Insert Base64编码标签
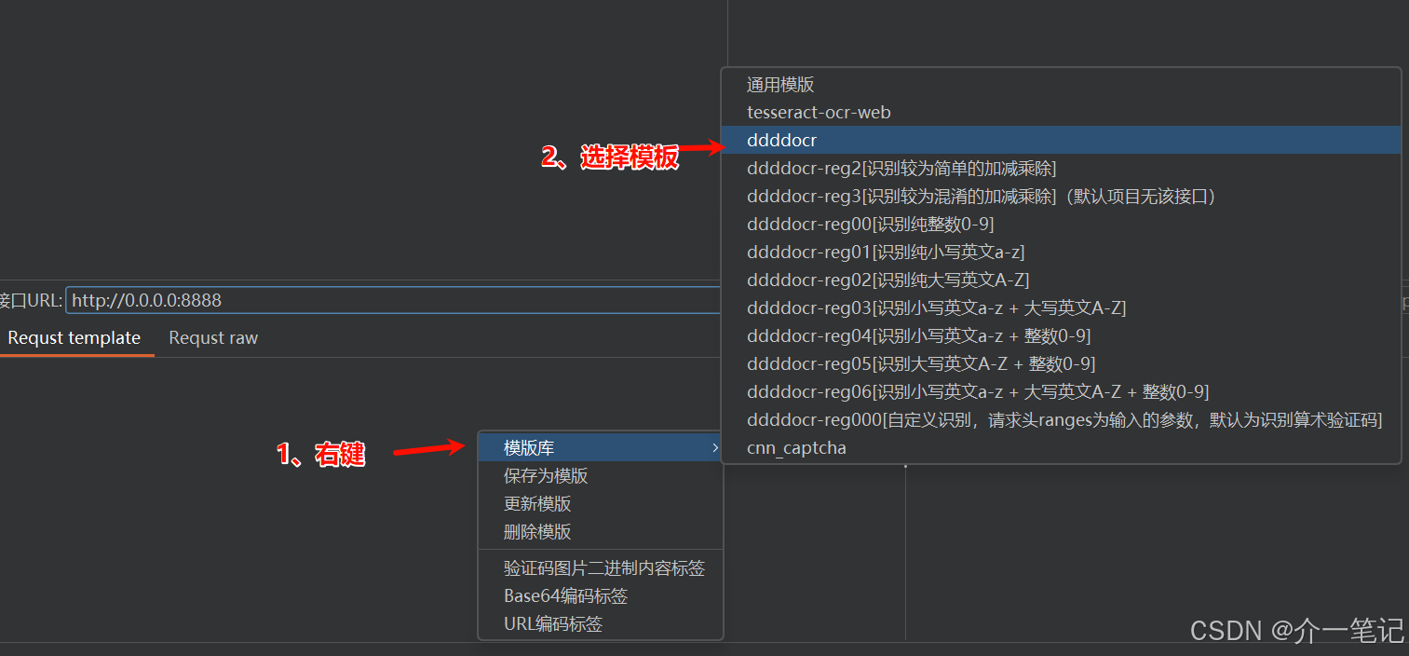Viewport: 1409px width, 656px height. tap(601, 596)
